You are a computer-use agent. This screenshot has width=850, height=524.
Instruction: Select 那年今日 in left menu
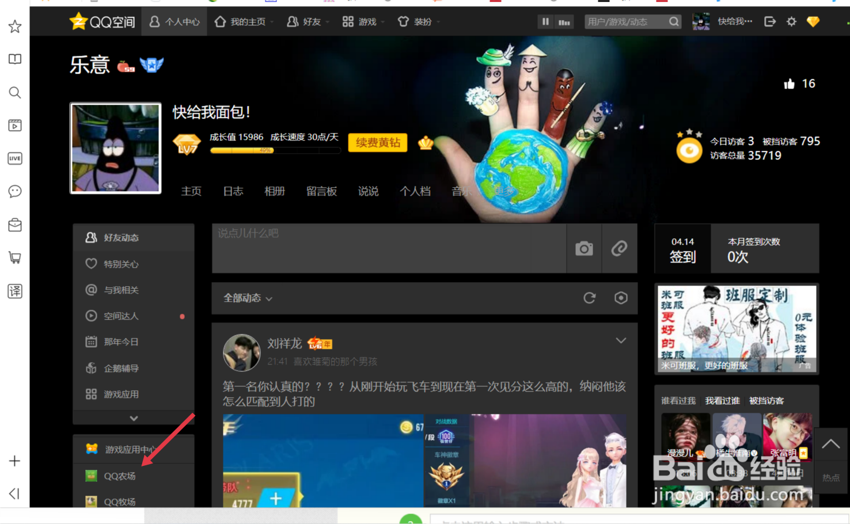[134, 341]
